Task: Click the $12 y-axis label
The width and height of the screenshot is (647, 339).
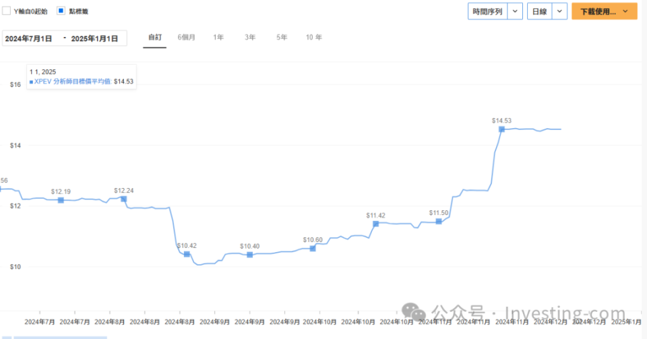Action: tap(16, 206)
